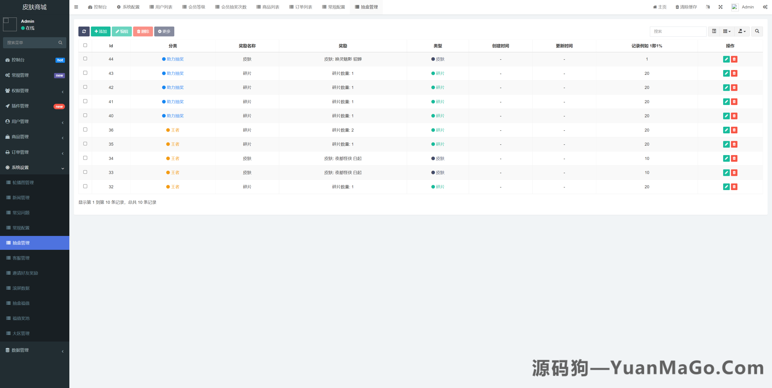Image resolution: width=772 pixels, height=388 pixels.
Task: Open the search panel with the magnifier icon
Action: coord(757,31)
